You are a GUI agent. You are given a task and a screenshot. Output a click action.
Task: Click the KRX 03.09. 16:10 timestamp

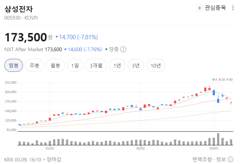click(x=23, y=160)
